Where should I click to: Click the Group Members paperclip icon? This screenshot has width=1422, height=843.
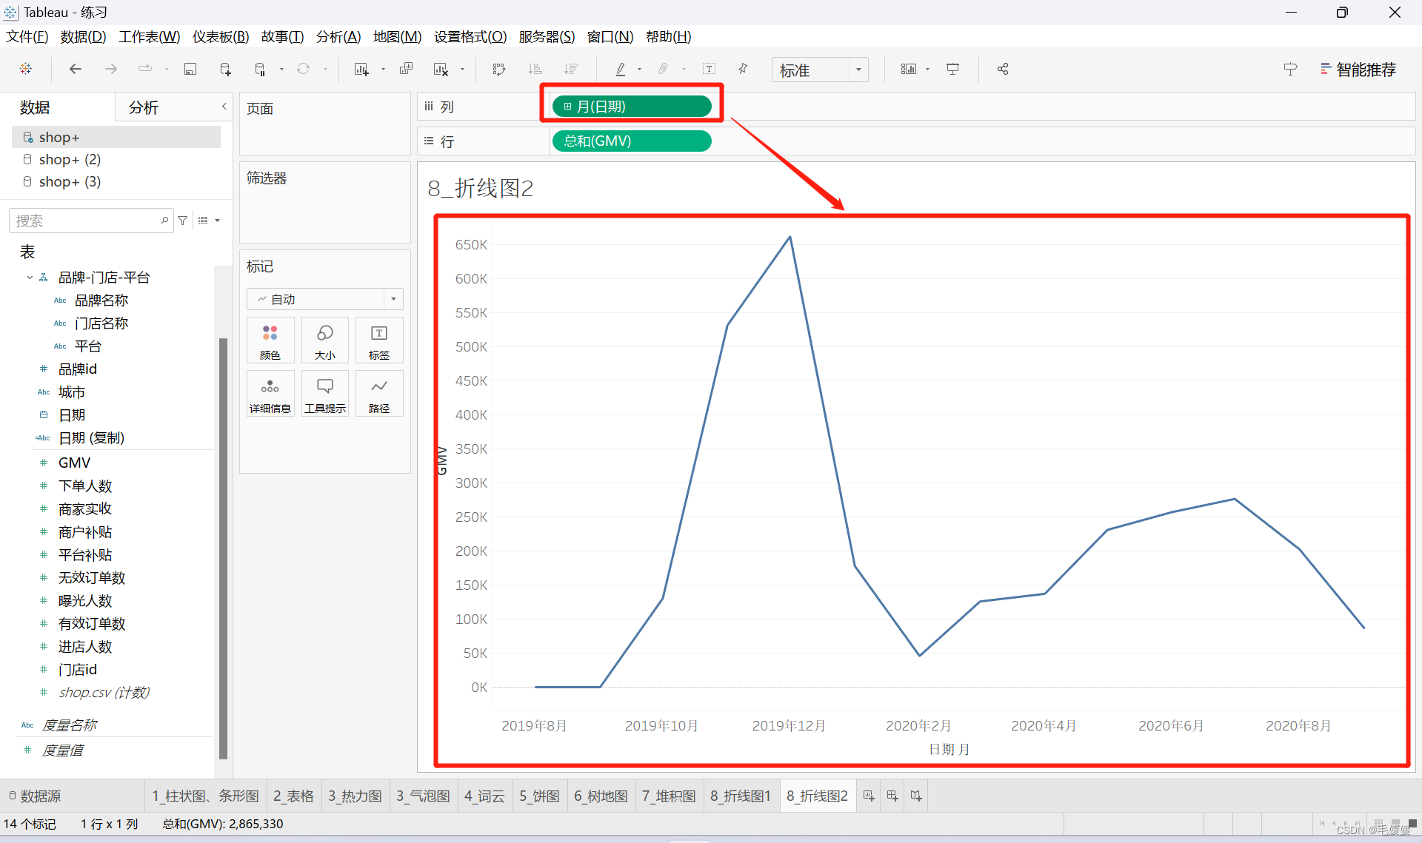tap(663, 69)
